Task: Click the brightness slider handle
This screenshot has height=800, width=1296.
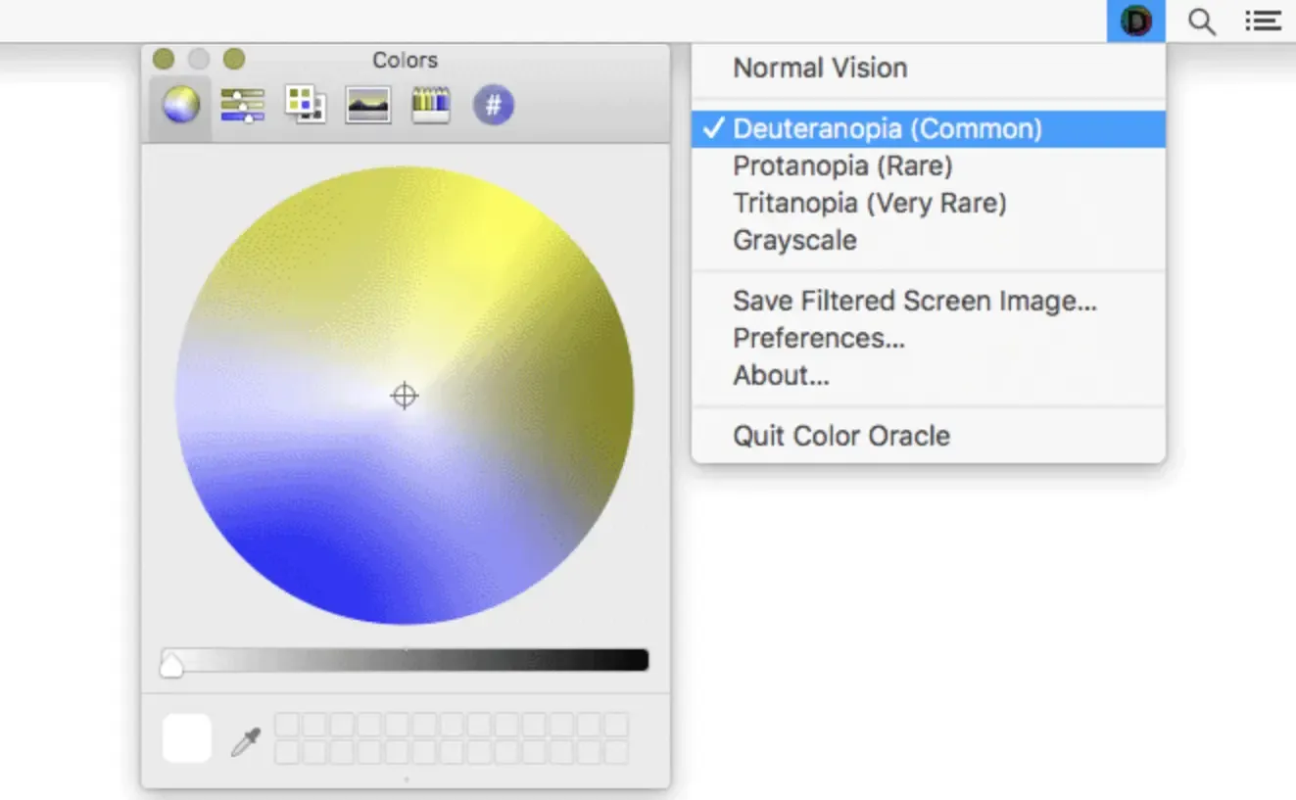Action: click(171, 666)
